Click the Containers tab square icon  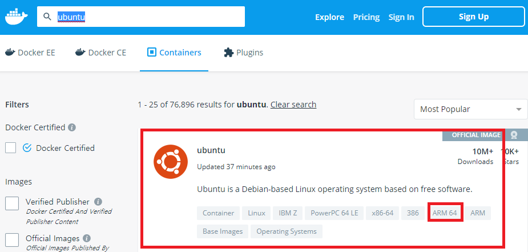tap(152, 52)
